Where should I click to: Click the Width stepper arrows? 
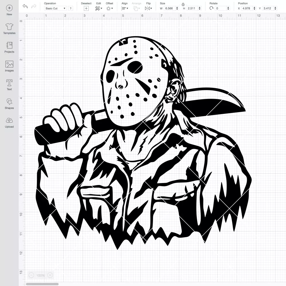[x=177, y=8]
